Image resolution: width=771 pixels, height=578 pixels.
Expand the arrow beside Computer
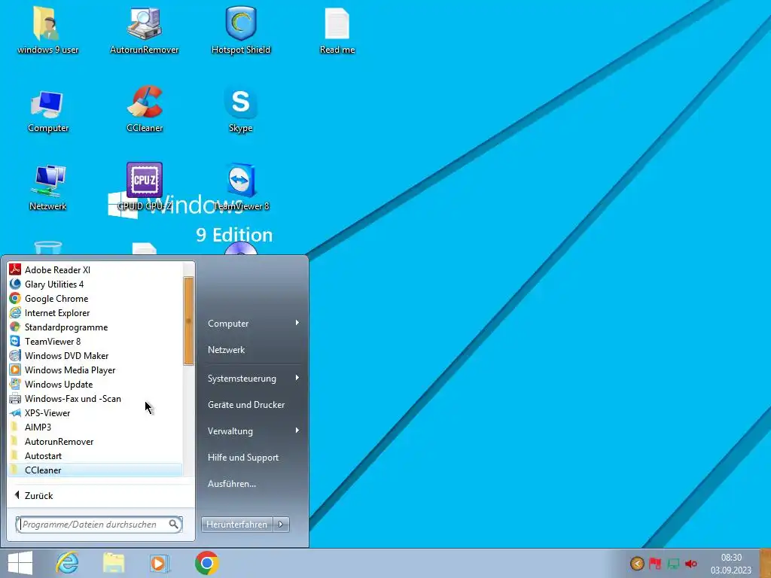point(297,323)
